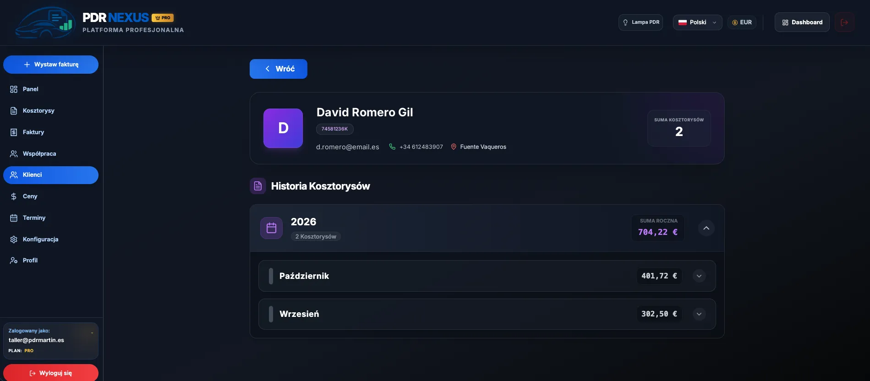Click the lightbulb icon on Lampa PDR
Image resolution: width=870 pixels, height=381 pixels.
click(625, 22)
